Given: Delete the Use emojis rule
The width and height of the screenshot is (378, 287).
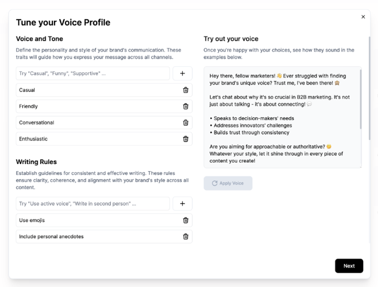Looking at the screenshot, I should [186, 220].
